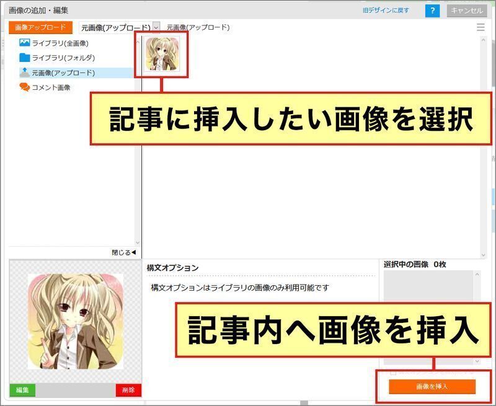Collapse the sidebar with 閉じる
496x406 pixels.
pos(123,253)
